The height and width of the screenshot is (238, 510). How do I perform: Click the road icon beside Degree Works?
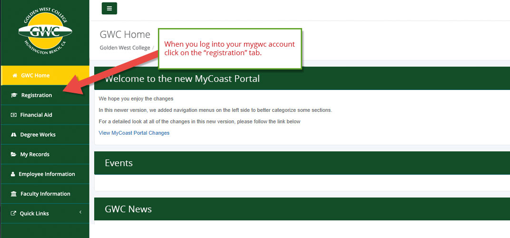(x=14, y=135)
